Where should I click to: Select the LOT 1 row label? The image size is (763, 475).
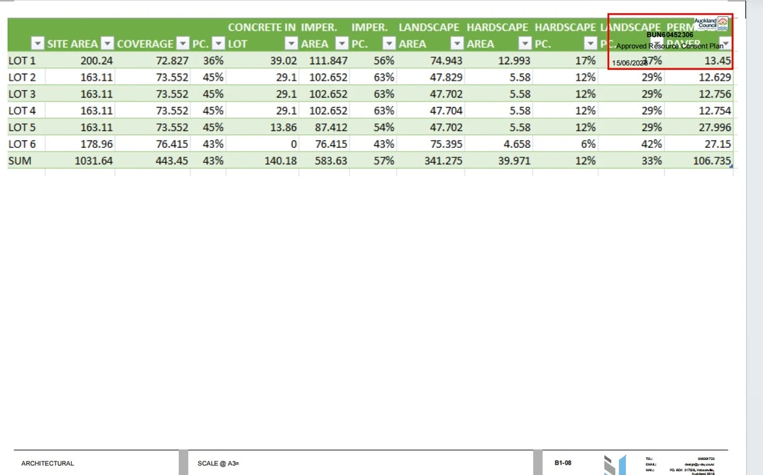(22, 61)
